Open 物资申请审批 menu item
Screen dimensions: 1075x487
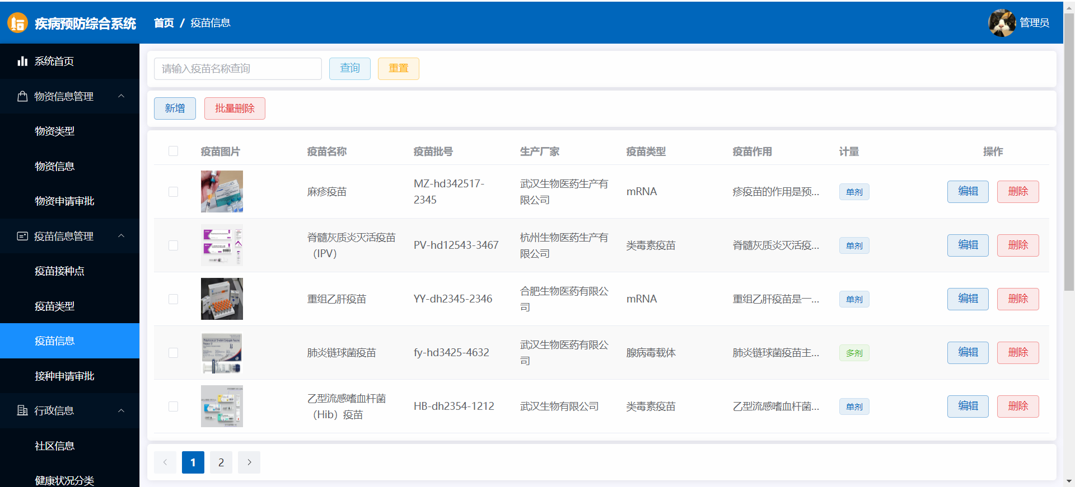click(x=69, y=201)
